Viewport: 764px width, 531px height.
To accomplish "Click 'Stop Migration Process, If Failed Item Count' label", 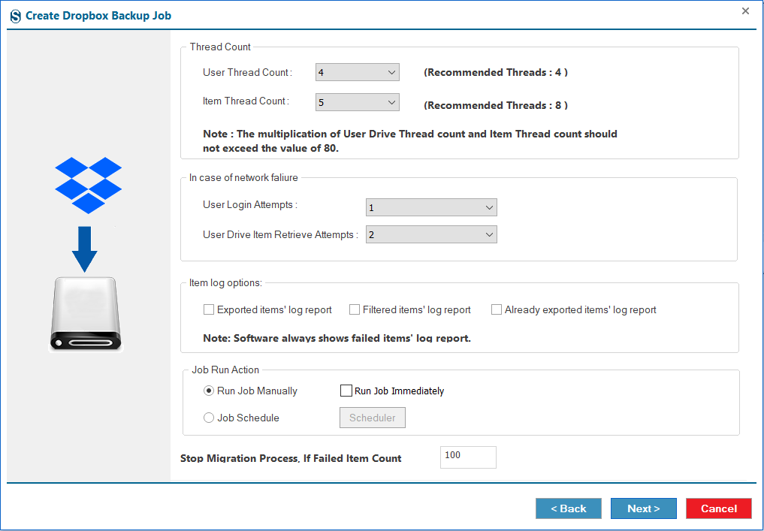I will pyautogui.click(x=291, y=458).
